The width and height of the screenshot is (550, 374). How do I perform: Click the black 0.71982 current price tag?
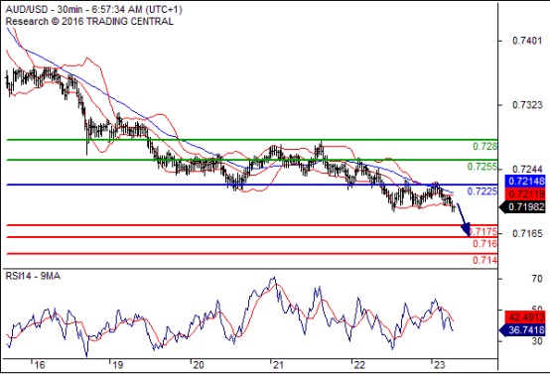[x=522, y=207]
